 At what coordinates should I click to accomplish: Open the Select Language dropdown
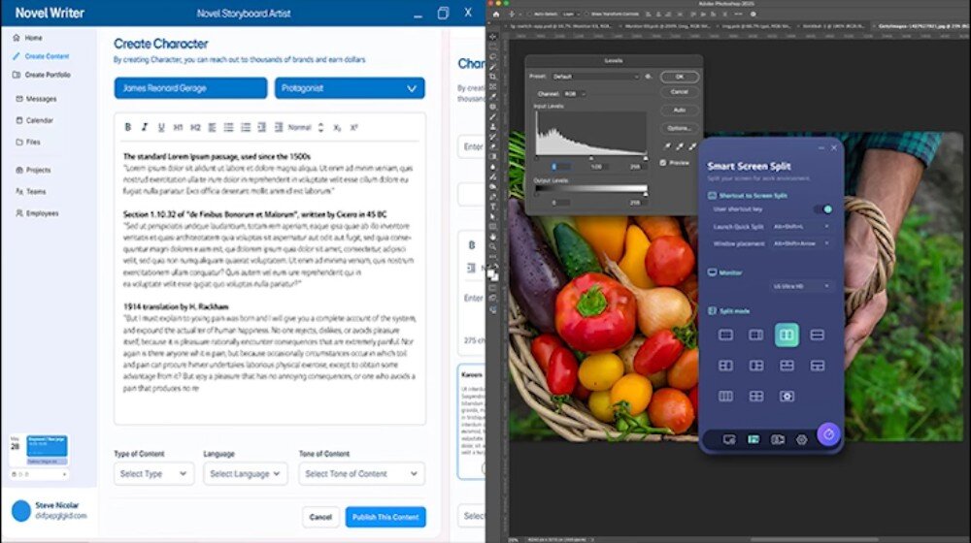245,473
